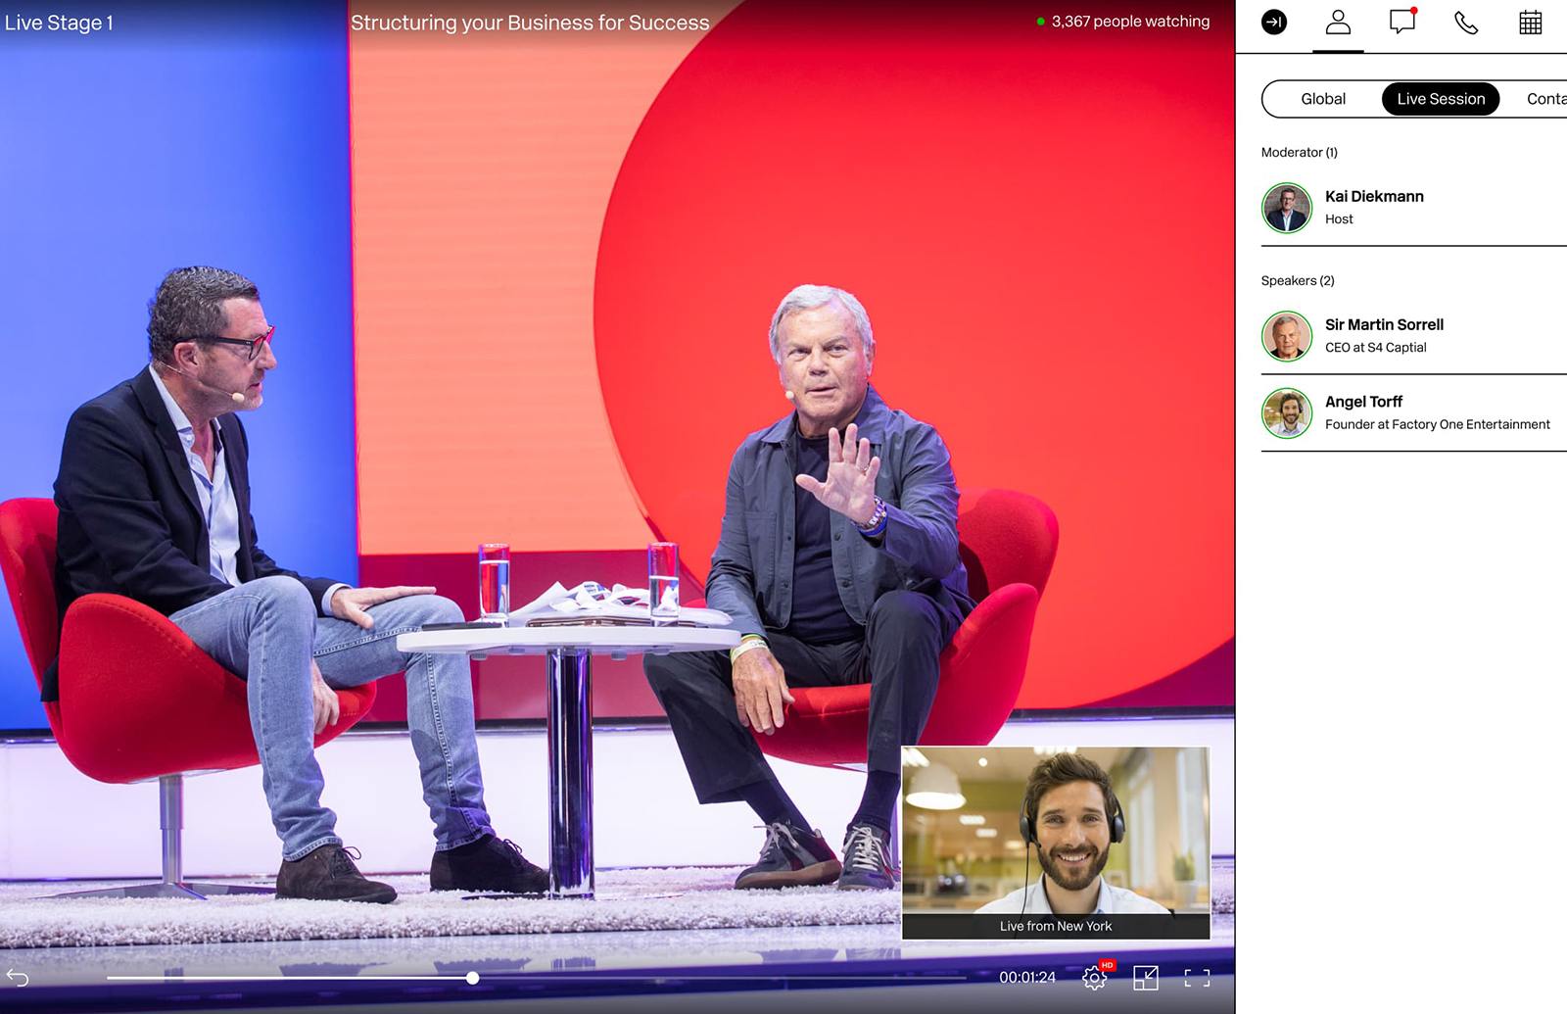Open Angel Torff's speaker entry
This screenshot has width=1567, height=1014.
[x=1363, y=403]
